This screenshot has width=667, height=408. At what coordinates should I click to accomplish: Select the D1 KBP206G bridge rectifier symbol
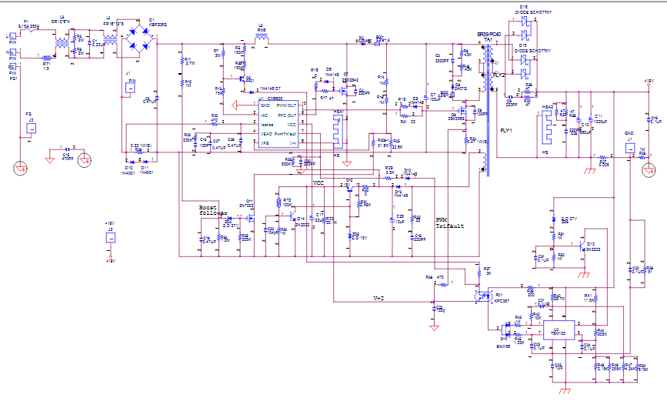(x=140, y=38)
